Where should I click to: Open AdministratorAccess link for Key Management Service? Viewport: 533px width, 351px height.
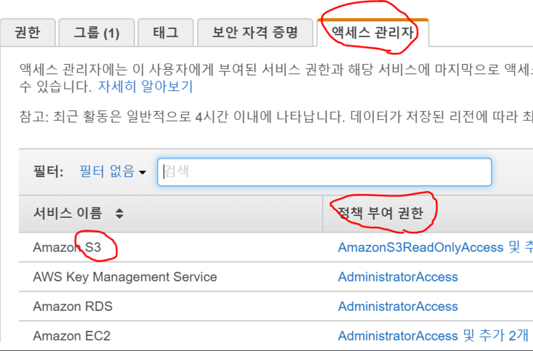[398, 277]
